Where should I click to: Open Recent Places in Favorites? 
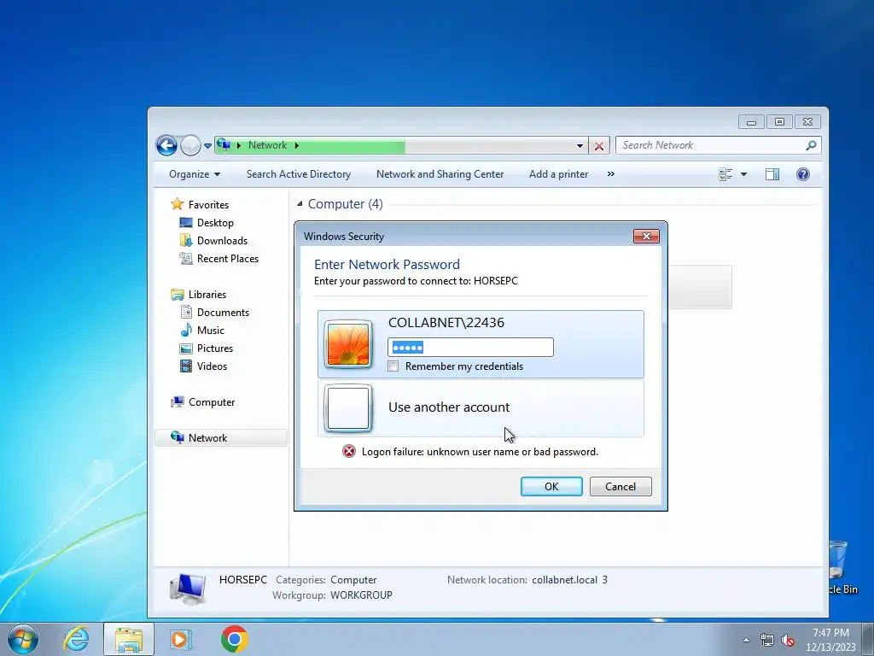coord(227,258)
